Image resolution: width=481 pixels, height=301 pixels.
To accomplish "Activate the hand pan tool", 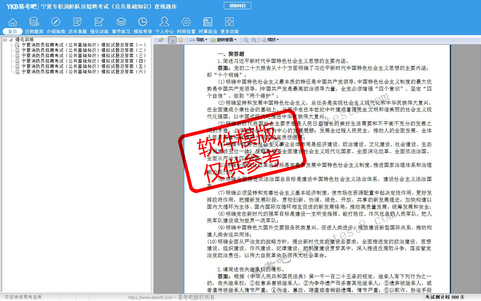I will click(x=180, y=40).
